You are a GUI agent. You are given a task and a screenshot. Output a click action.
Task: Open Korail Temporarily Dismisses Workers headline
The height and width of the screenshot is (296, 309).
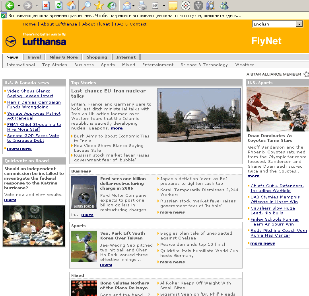tap(199, 192)
